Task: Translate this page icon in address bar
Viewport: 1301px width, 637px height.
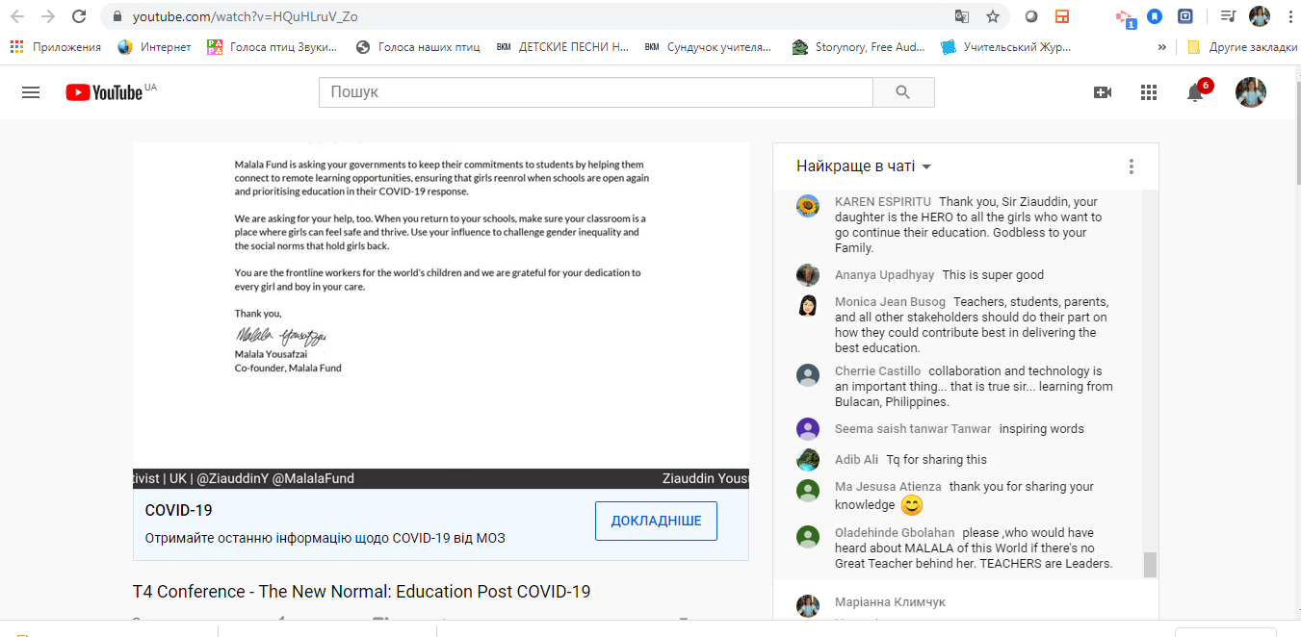Action: coord(961,16)
